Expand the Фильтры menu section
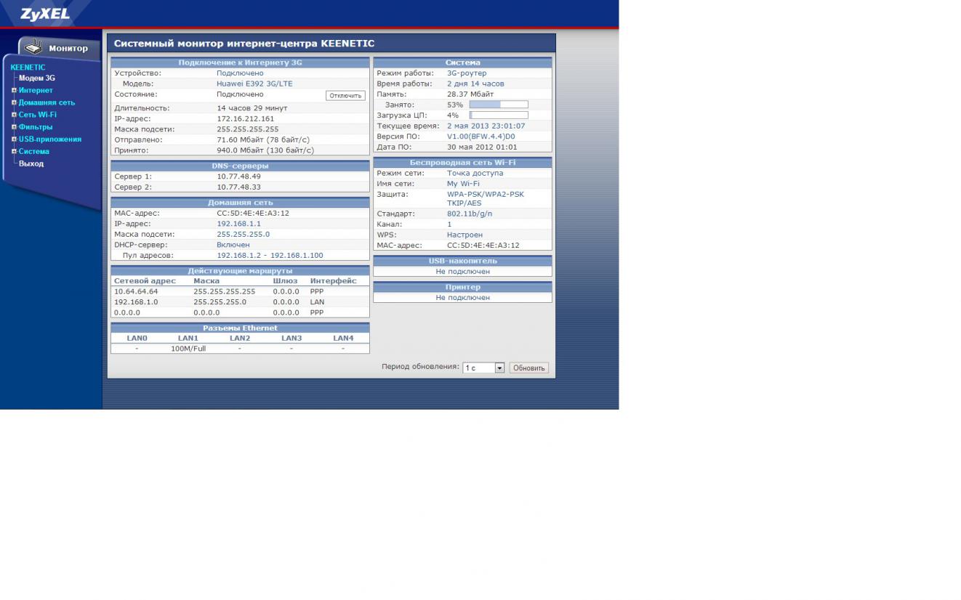This screenshot has height=600, width=961. pyautogui.click(x=14, y=127)
